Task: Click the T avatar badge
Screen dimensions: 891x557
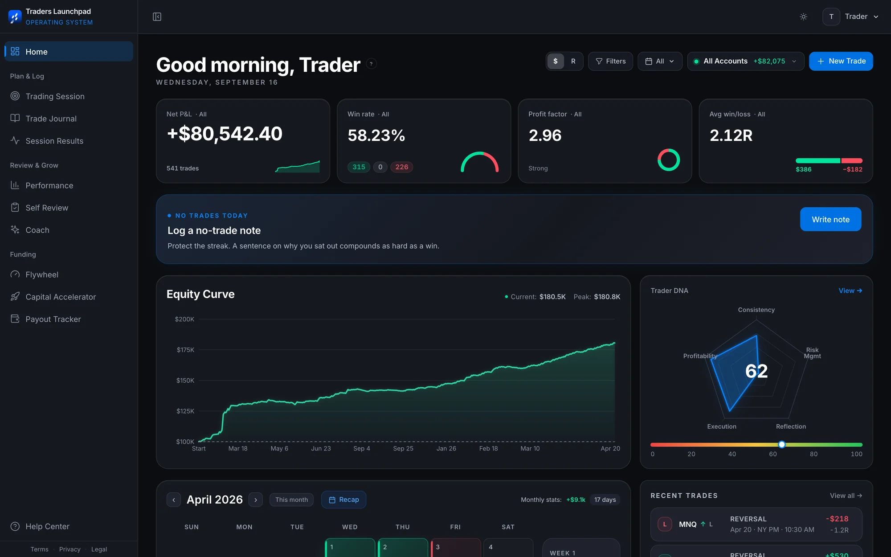Action: pyautogui.click(x=831, y=16)
